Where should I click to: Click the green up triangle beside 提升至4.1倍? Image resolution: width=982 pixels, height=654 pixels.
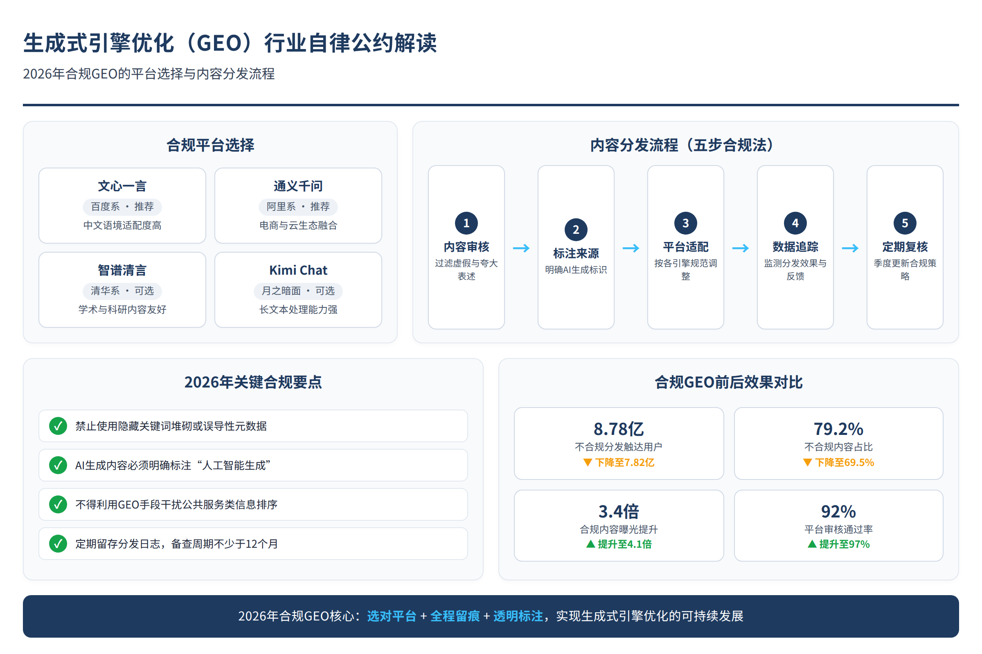coord(590,544)
